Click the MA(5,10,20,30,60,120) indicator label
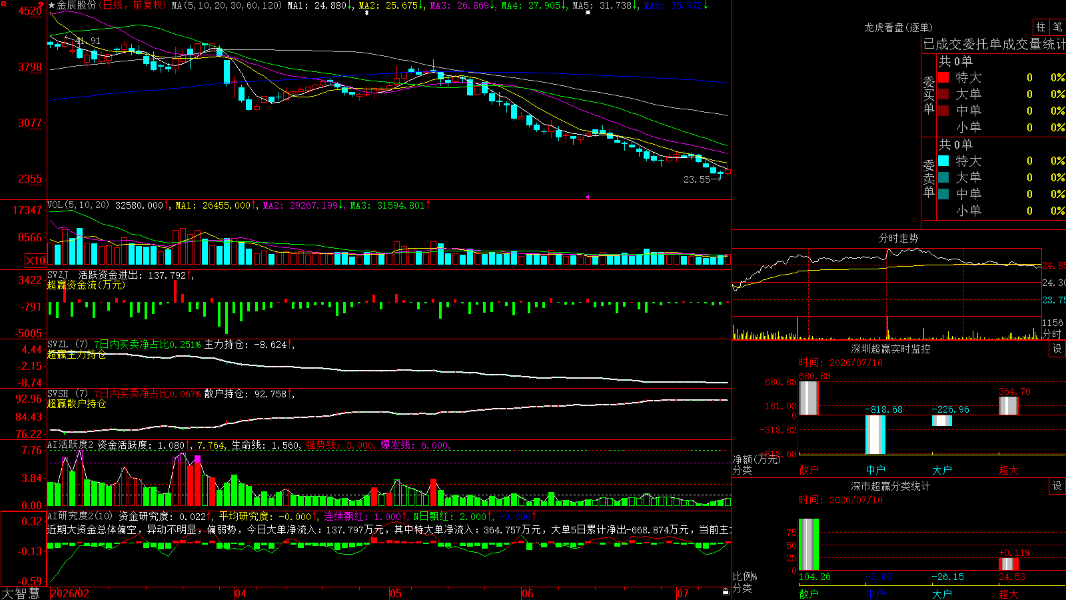The width and height of the screenshot is (1066, 600). (x=227, y=5)
